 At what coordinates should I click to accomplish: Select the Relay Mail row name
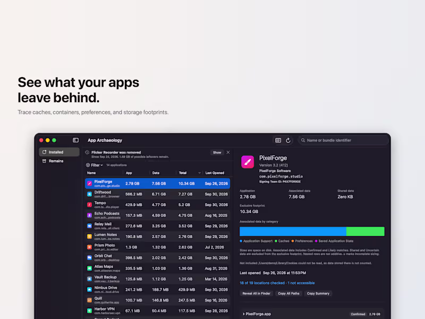click(x=103, y=224)
